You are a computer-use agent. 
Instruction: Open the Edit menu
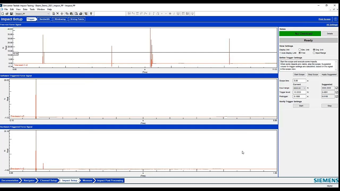(12, 9)
